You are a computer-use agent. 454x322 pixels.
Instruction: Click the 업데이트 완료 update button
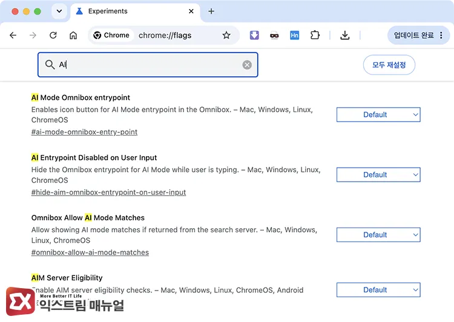tap(418, 35)
